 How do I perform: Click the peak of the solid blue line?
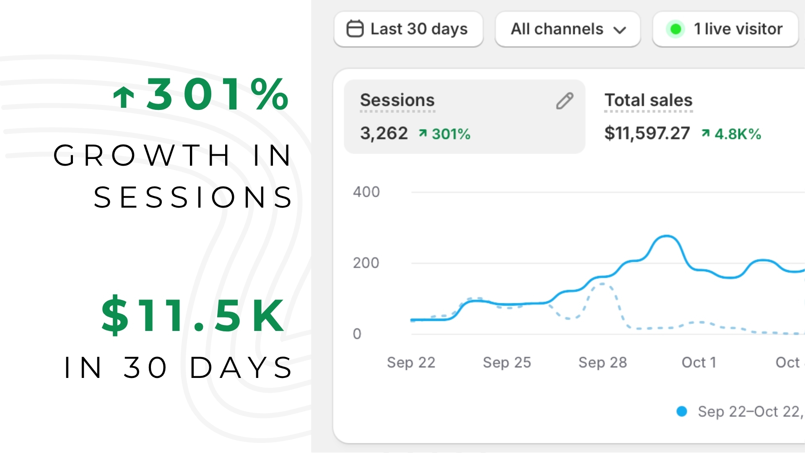pos(666,236)
